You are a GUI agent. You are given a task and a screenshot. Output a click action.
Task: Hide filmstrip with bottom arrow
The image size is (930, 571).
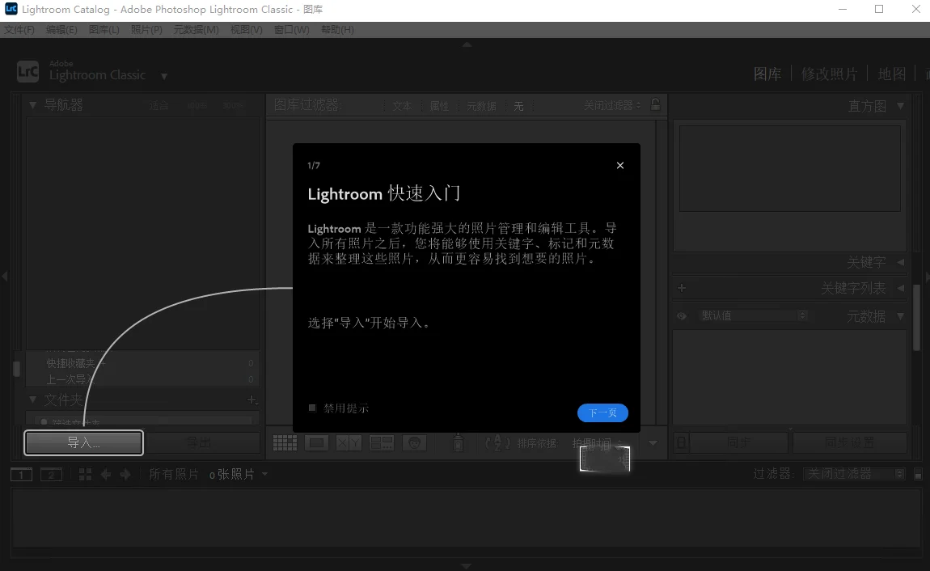[467, 566]
